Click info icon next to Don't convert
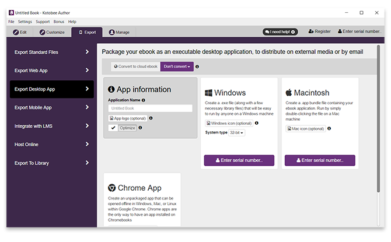 pyautogui.click(x=197, y=66)
